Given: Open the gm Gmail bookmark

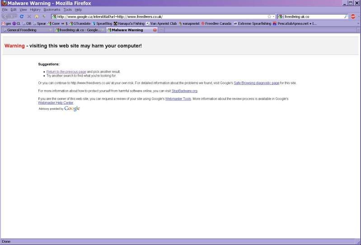Looking at the screenshot, I should [x=6, y=23].
